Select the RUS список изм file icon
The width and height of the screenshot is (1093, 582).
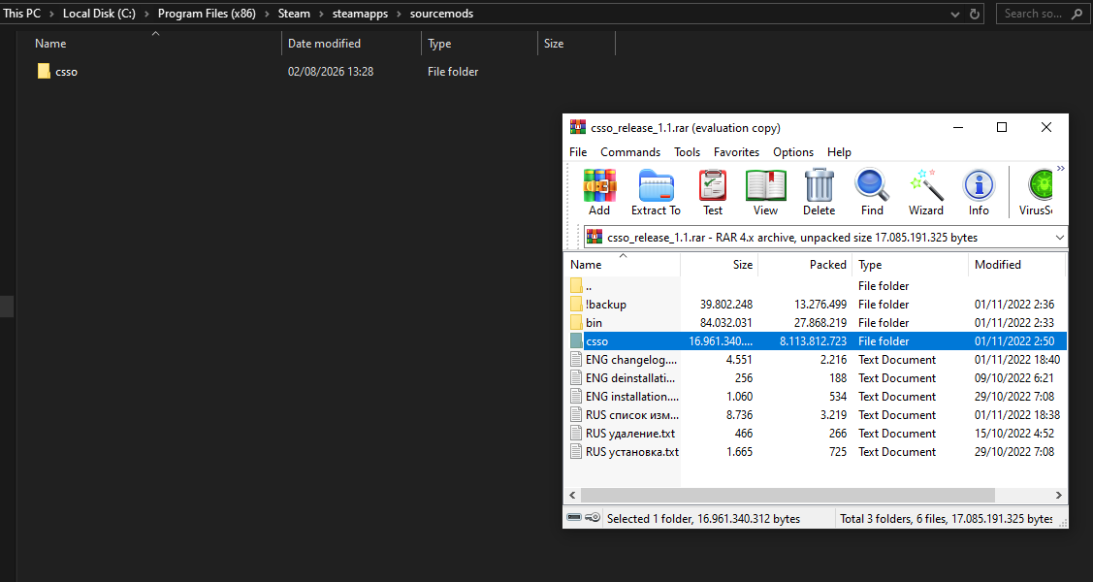[576, 415]
